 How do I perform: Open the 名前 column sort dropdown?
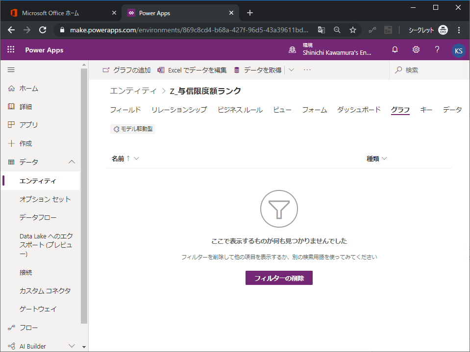[x=136, y=158]
